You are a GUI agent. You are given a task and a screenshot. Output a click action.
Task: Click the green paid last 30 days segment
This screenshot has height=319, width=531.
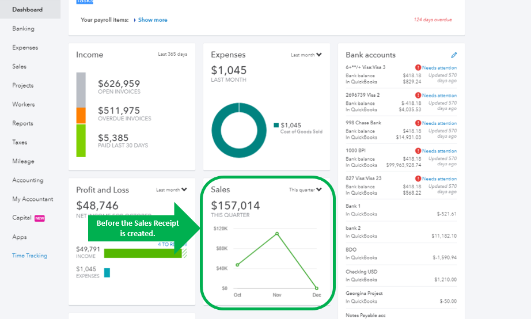click(x=81, y=140)
